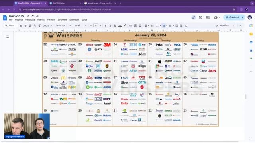Open a new browser tab
Viewport: 255px width, 143px height.
(x=120, y=3)
